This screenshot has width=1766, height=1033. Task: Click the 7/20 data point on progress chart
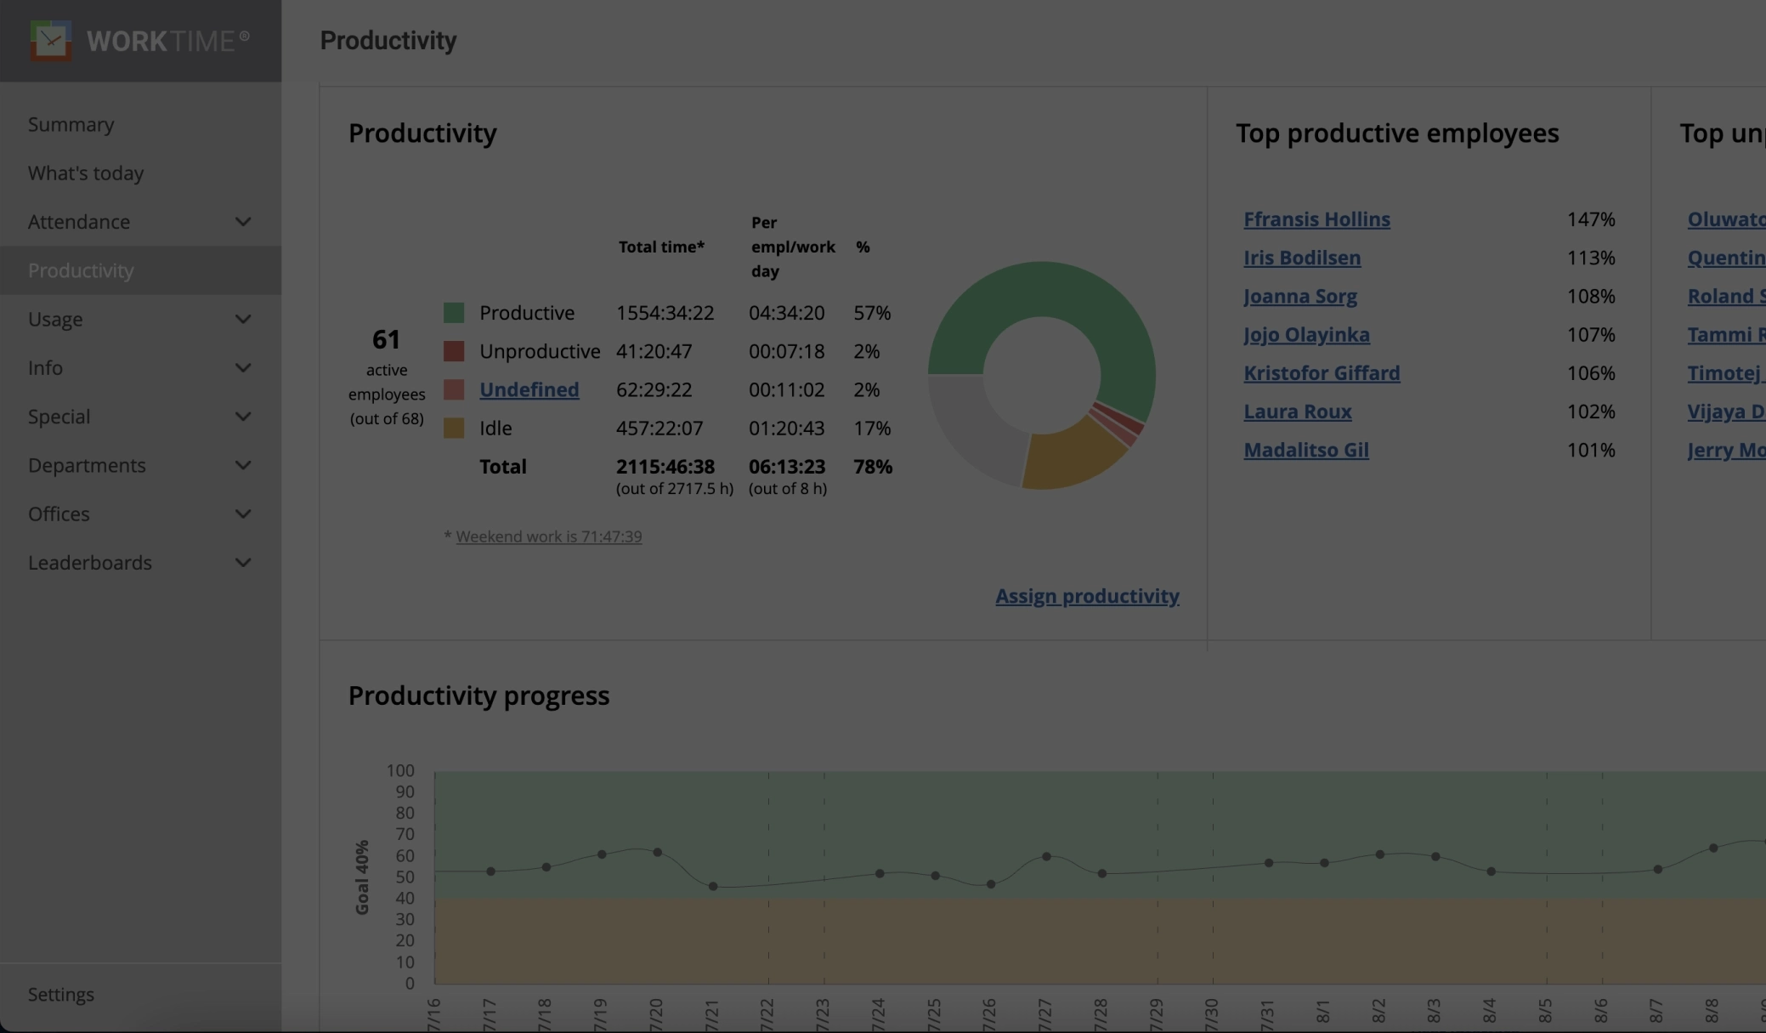(657, 852)
